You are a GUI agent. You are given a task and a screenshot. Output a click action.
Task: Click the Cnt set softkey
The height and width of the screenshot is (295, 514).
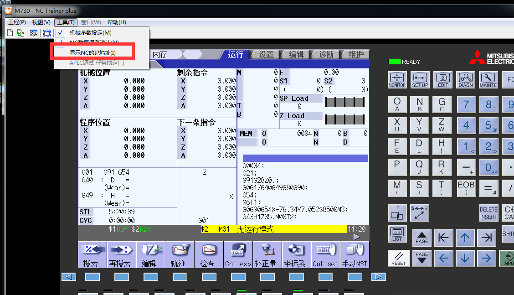[325, 254]
